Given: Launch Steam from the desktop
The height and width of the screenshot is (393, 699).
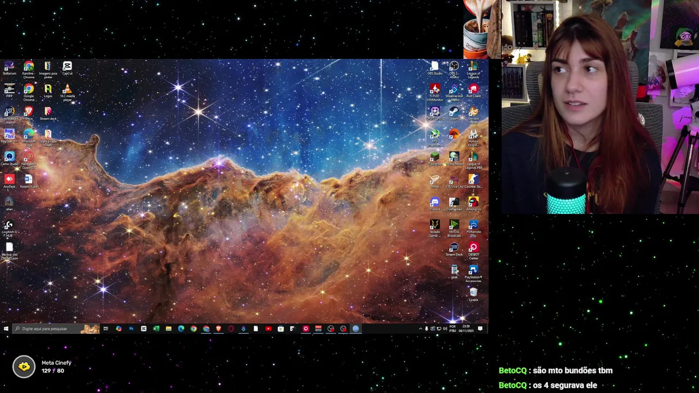Looking at the screenshot, I should [x=454, y=114].
